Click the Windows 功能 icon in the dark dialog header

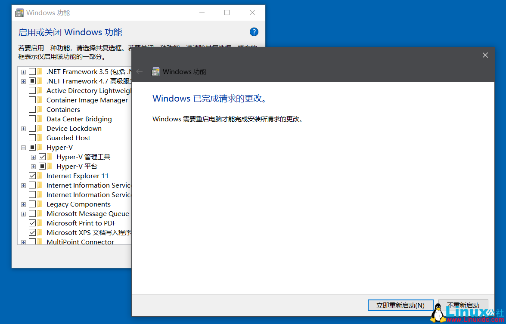point(156,71)
